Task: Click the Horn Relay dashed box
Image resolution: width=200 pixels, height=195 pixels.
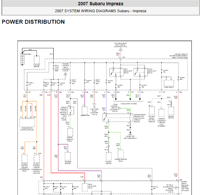Action: pyautogui.click(x=169, y=83)
